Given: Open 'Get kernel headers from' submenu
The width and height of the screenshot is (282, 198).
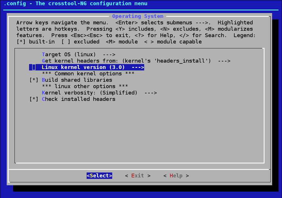Looking at the screenshot, I should pyautogui.click(x=136, y=61).
